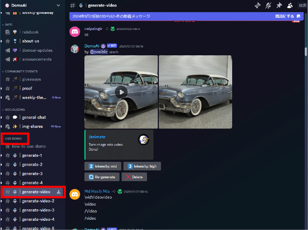Open nalpzingir's pink Discord avatar
308x230 pixels.
75,32
